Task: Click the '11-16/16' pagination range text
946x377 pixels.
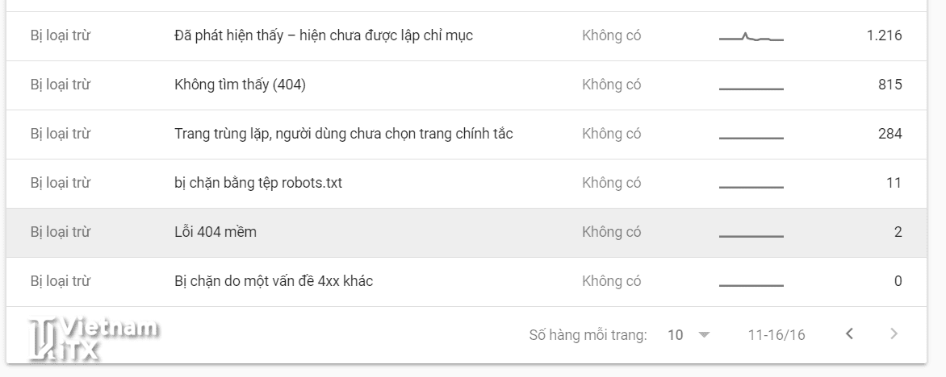Action: (x=776, y=335)
